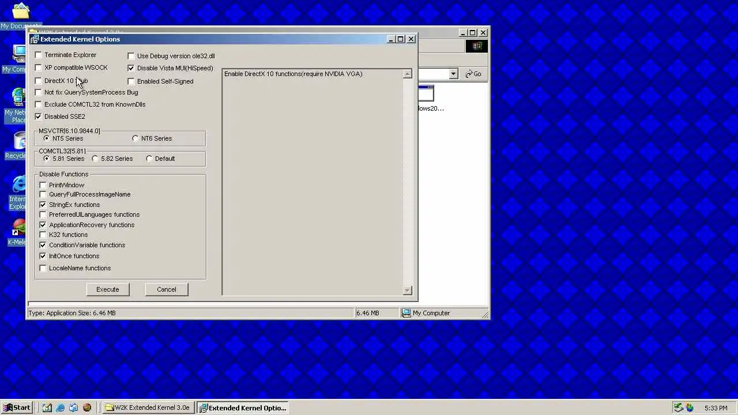Image resolution: width=738 pixels, height=415 pixels.
Task: Enable the Terminate Explorer checkbox
Action: (39, 55)
